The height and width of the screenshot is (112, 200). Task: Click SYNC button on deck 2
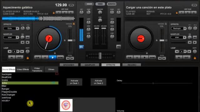point(152,58)
